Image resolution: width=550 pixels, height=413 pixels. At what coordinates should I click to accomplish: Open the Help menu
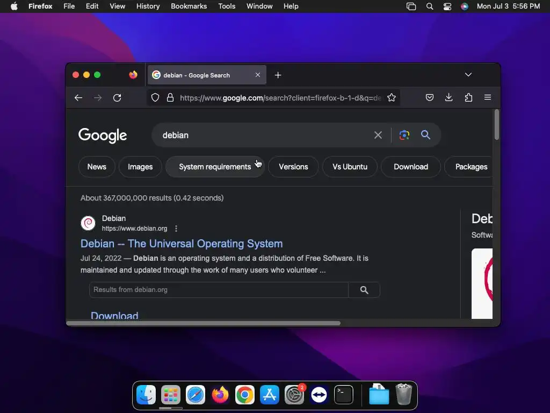pos(291,6)
